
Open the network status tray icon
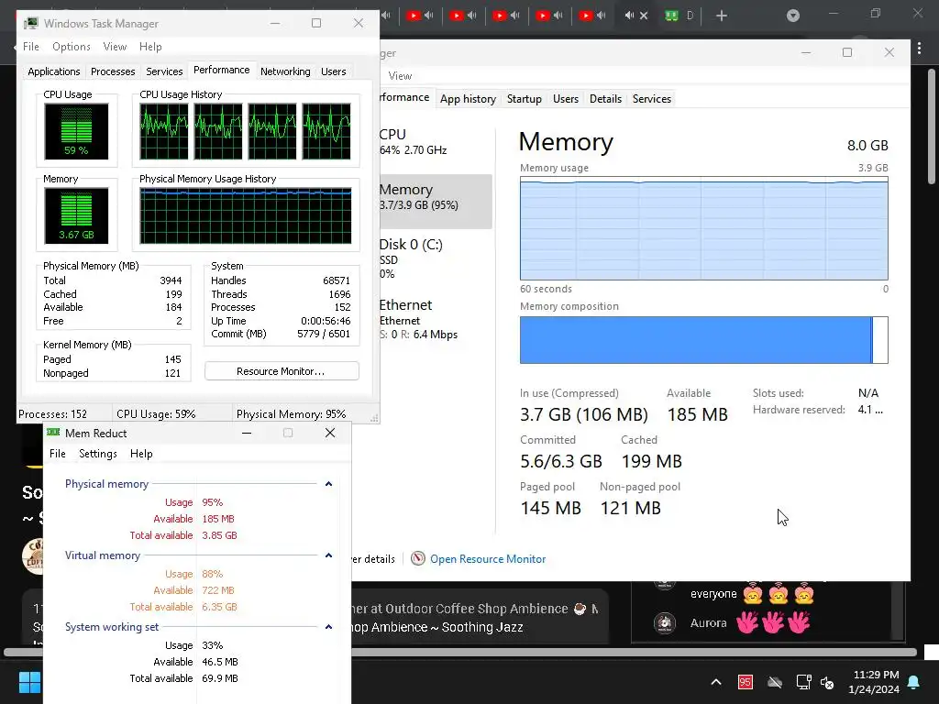pyautogui.click(x=803, y=682)
